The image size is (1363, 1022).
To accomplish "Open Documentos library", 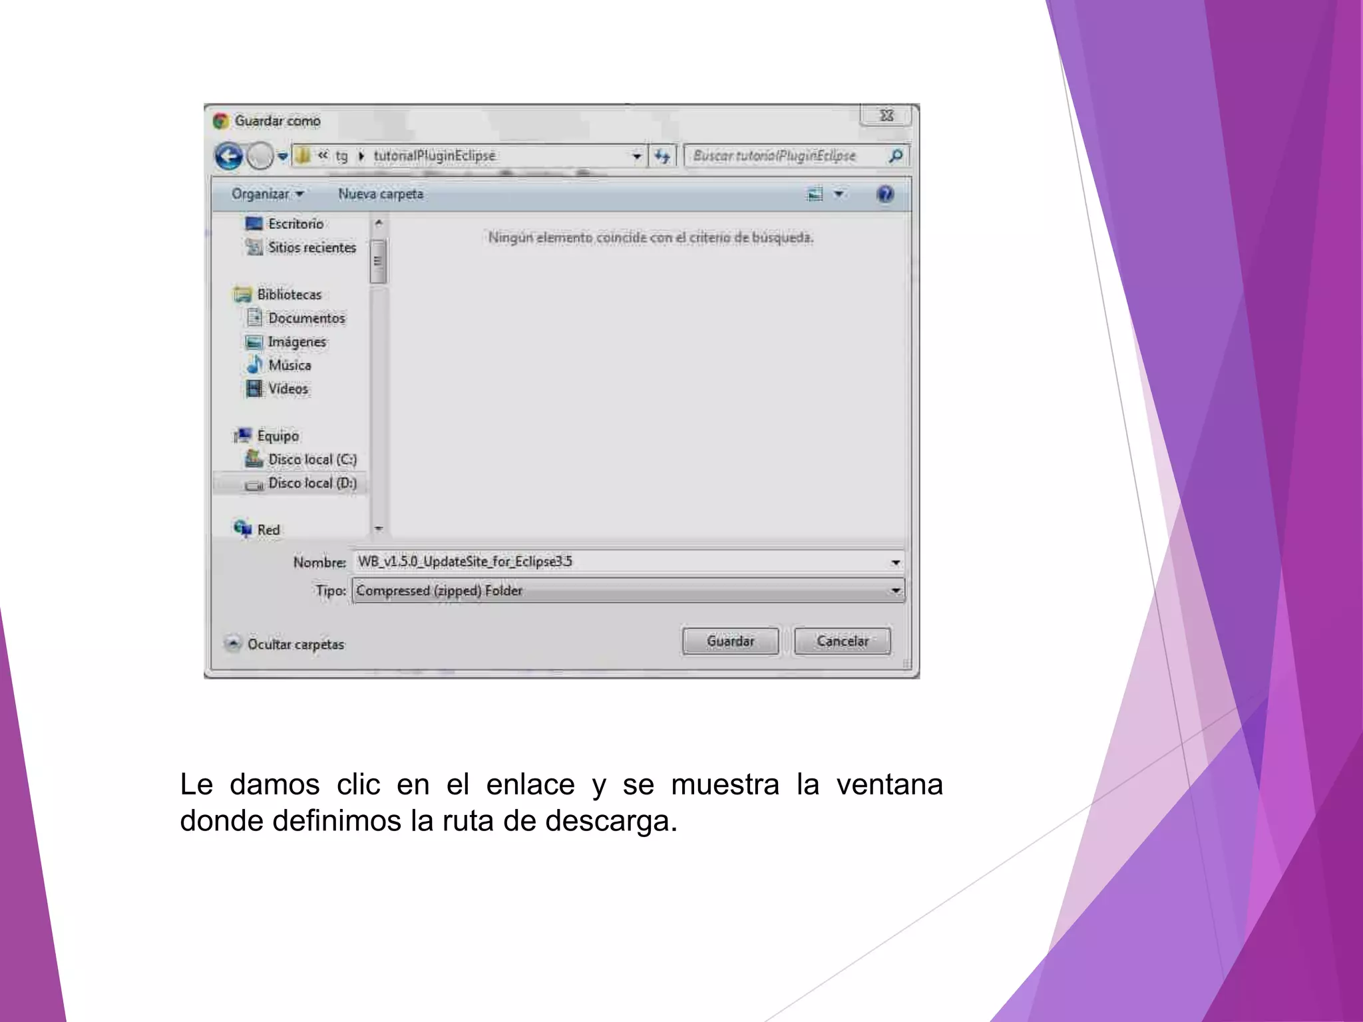I will point(306,318).
